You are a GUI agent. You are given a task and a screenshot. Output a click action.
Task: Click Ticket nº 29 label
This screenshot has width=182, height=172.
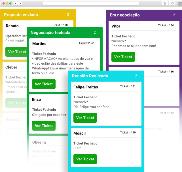point(128,132)
